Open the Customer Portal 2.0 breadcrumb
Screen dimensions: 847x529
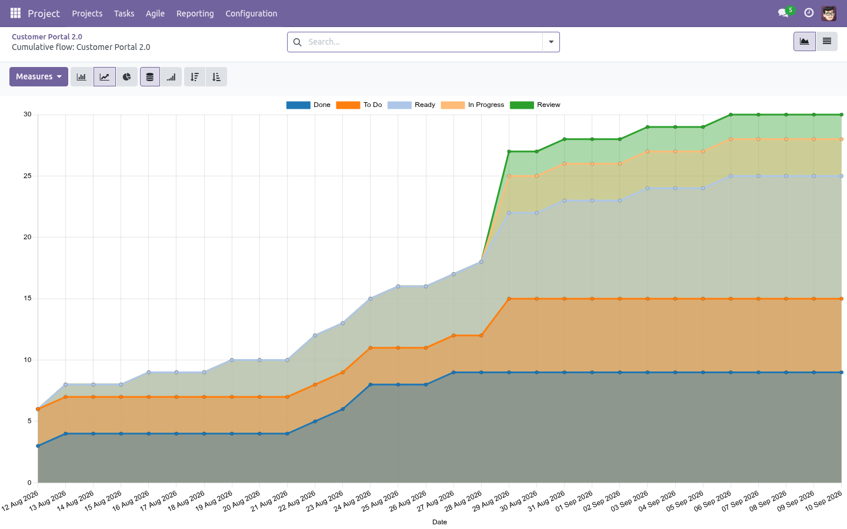(47, 36)
